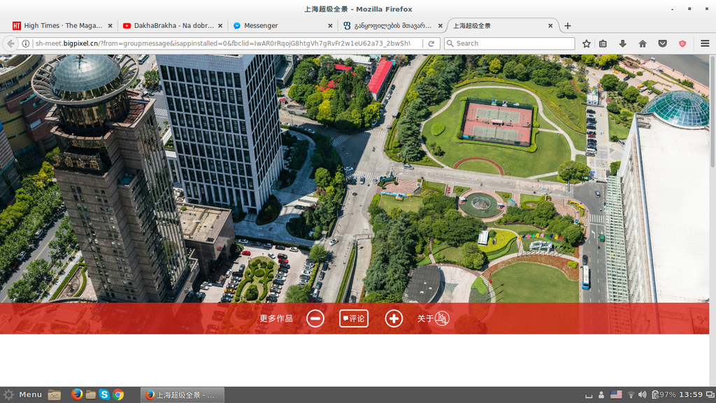Click the Pocket save icon

pyautogui.click(x=662, y=43)
